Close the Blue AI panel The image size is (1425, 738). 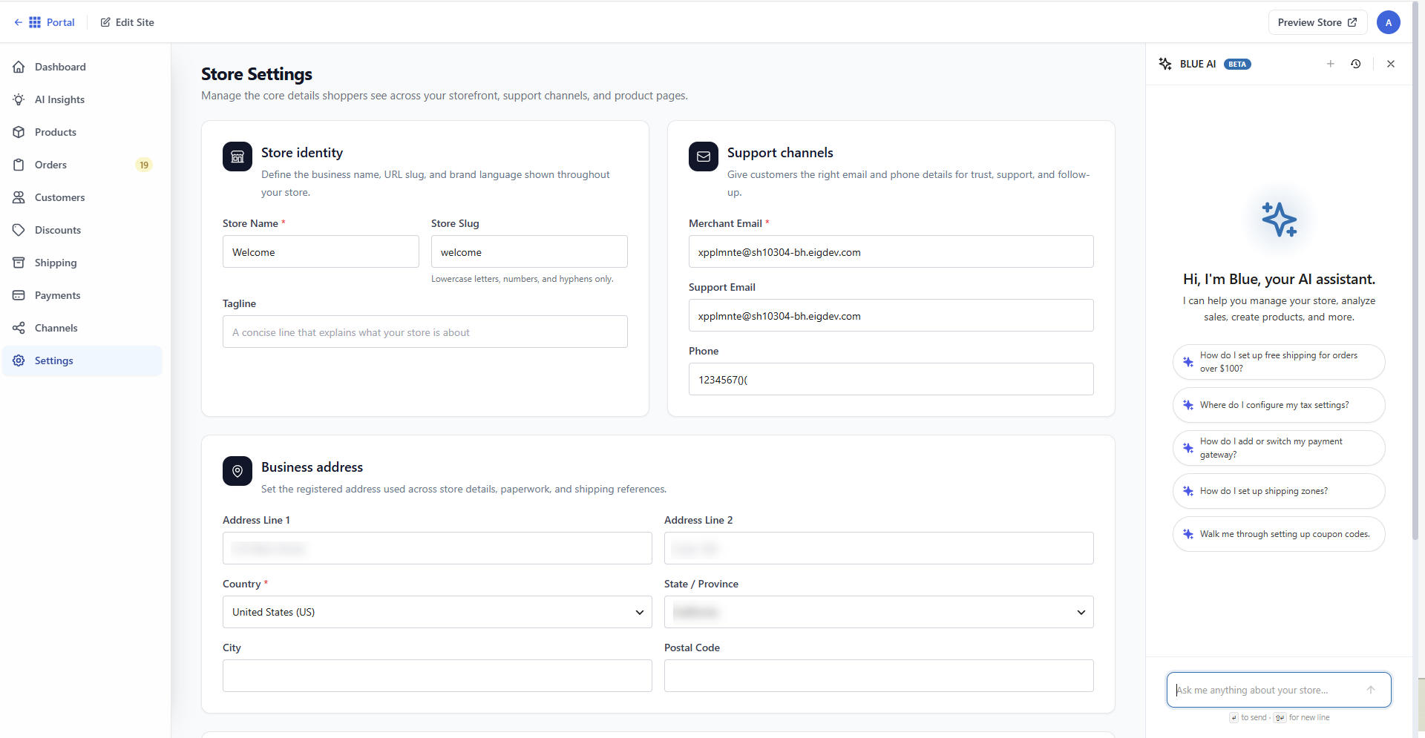(1391, 64)
